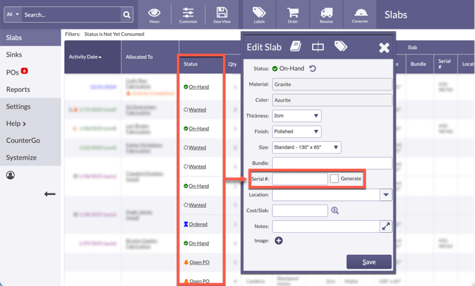Click the Save button

(x=369, y=262)
